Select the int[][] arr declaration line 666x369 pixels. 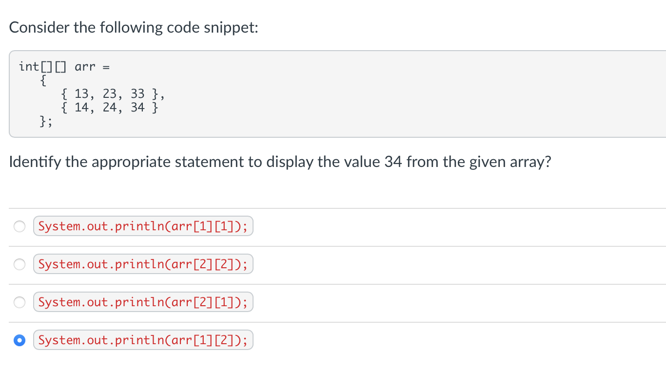tap(63, 66)
